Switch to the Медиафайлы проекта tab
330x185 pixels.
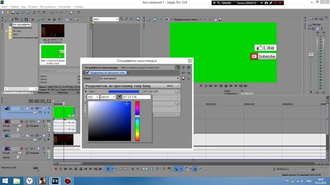pyautogui.click(x=17, y=92)
